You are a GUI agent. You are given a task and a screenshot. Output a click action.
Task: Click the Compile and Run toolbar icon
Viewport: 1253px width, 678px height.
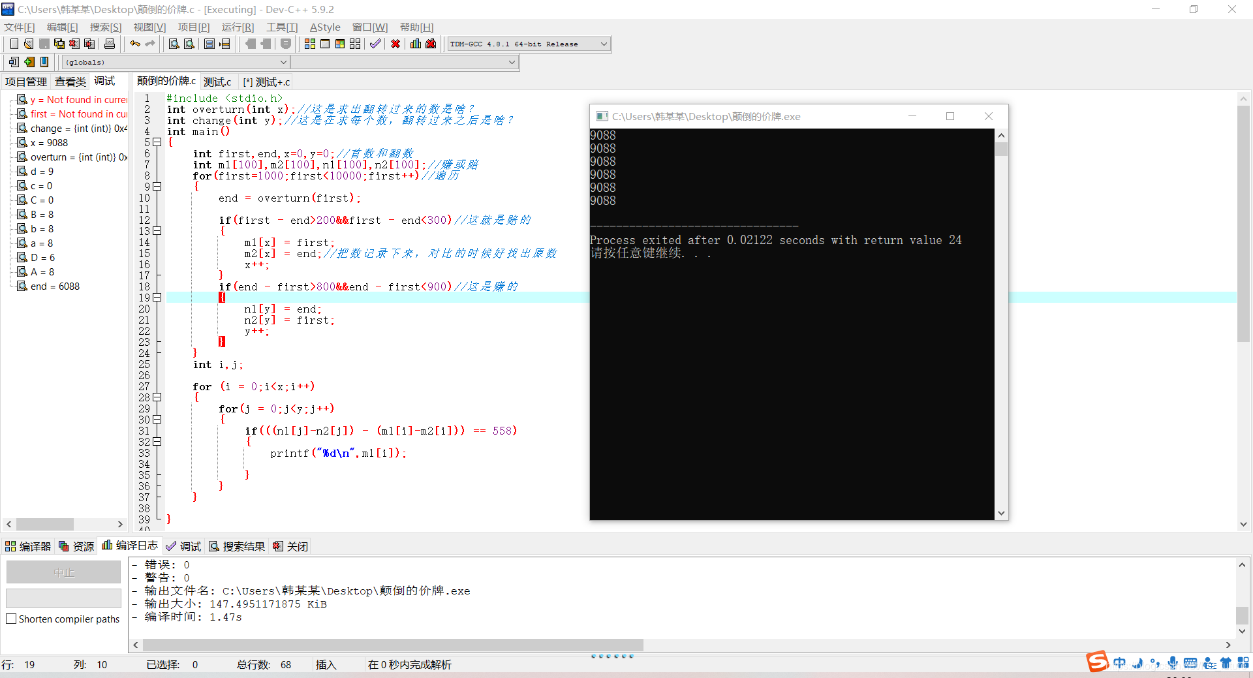(x=340, y=44)
